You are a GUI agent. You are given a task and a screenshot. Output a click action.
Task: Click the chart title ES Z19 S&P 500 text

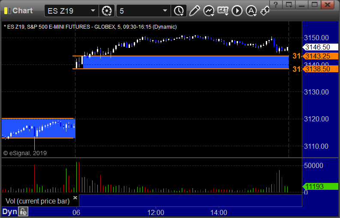[90, 27]
